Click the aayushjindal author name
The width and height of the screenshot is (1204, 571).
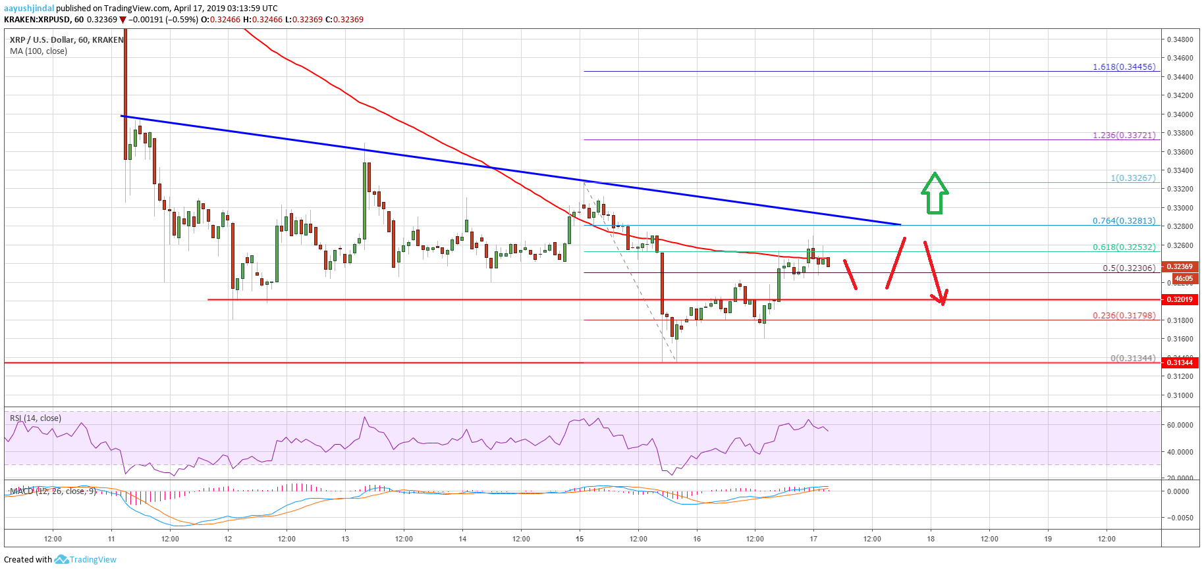coord(29,9)
